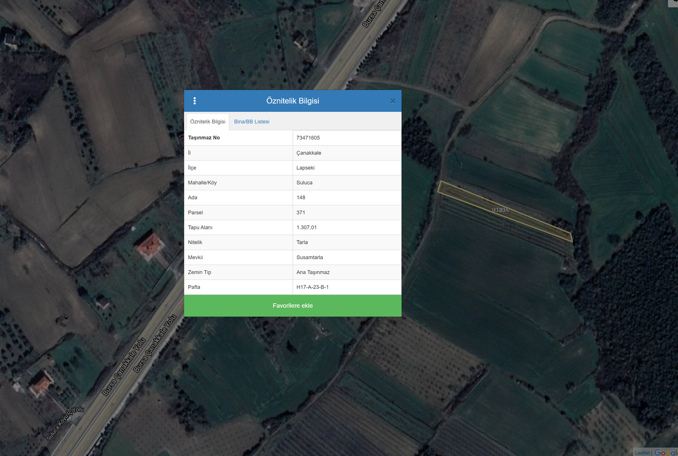
Task: Click the Parsel value 371 in table
Action: click(300, 213)
